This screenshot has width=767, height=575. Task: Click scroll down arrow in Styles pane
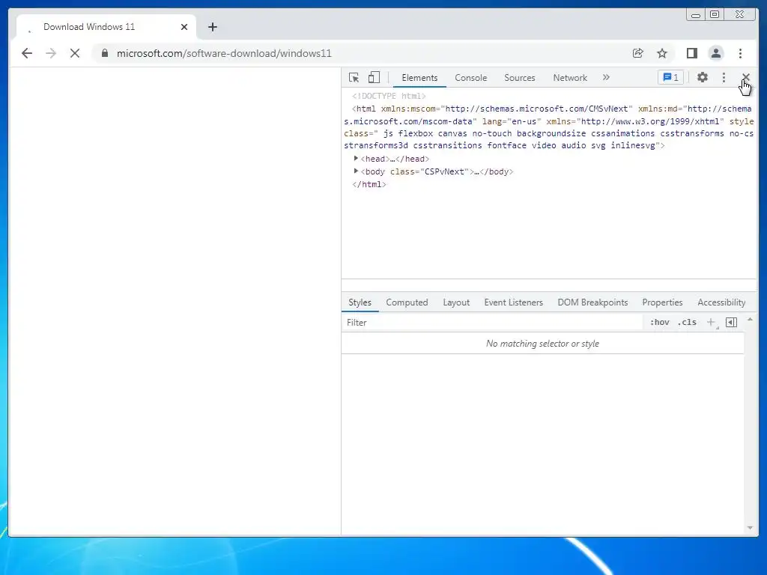click(x=750, y=528)
